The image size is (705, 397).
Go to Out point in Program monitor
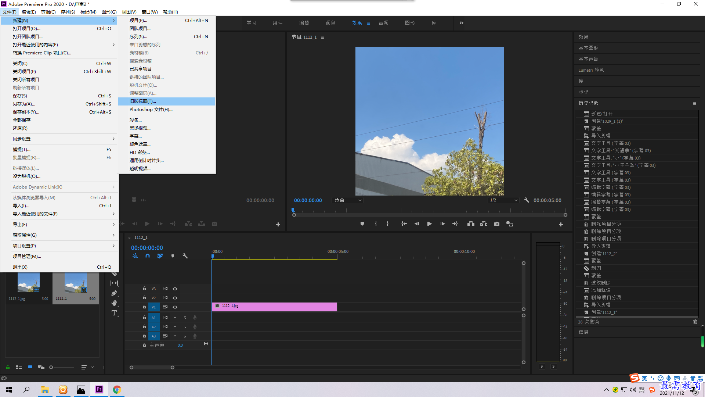[455, 224]
